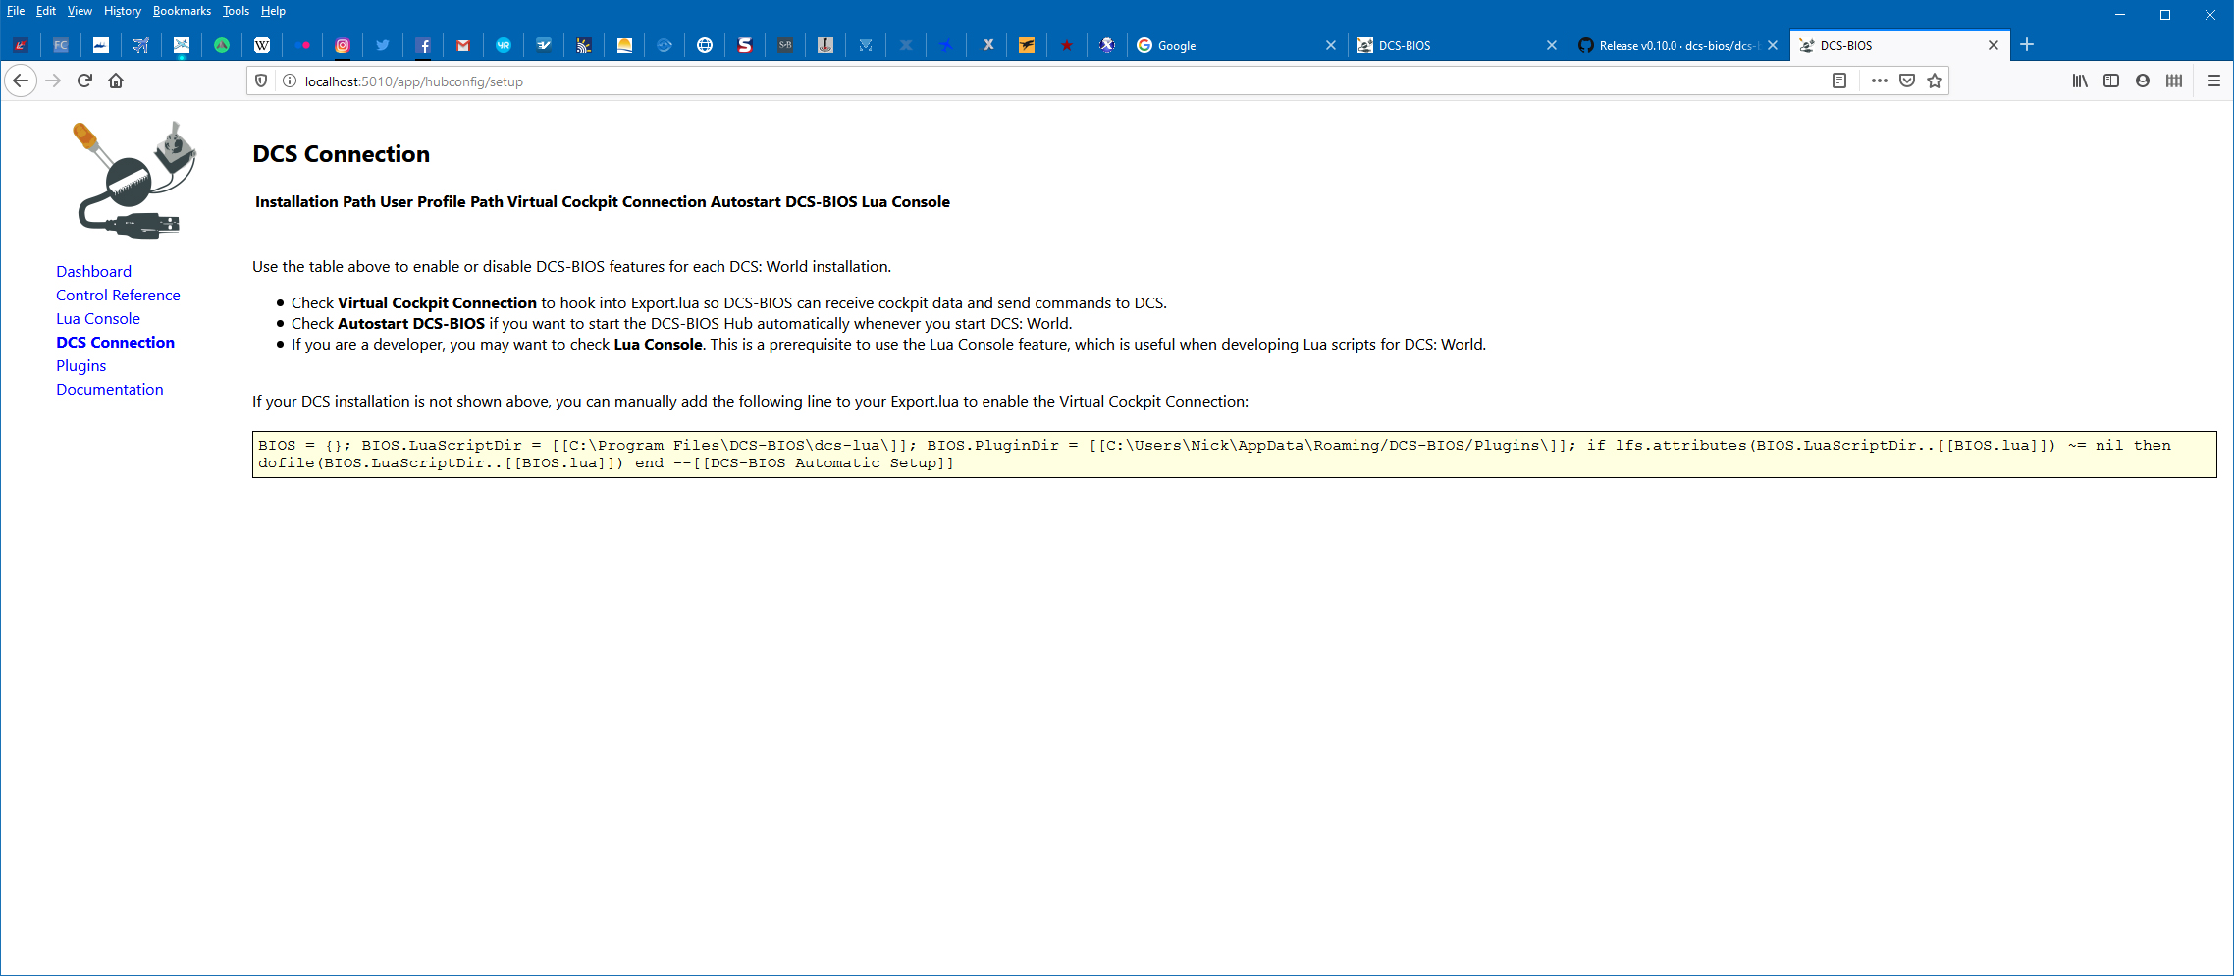Toggle reader view in address bar
This screenshot has width=2234, height=976.
[1839, 81]
